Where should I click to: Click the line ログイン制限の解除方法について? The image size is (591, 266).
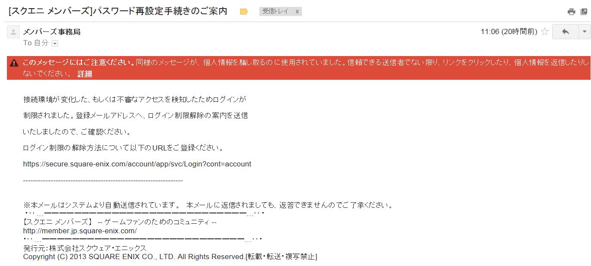pyautogui.click(x=124, y=148)
